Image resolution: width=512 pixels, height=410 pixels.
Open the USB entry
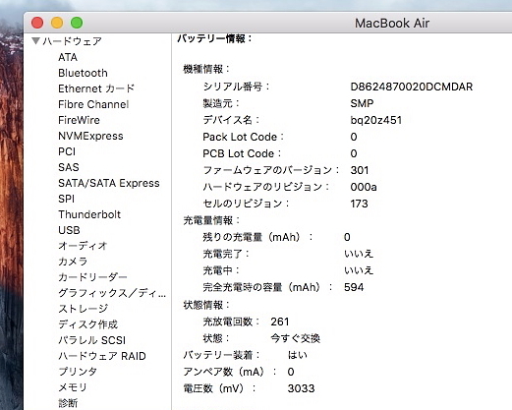[x=69, y=230]
